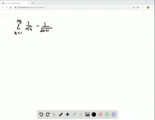Click the plus add tool
Screen dimensions: 155x120
click(x=67, y=114)
